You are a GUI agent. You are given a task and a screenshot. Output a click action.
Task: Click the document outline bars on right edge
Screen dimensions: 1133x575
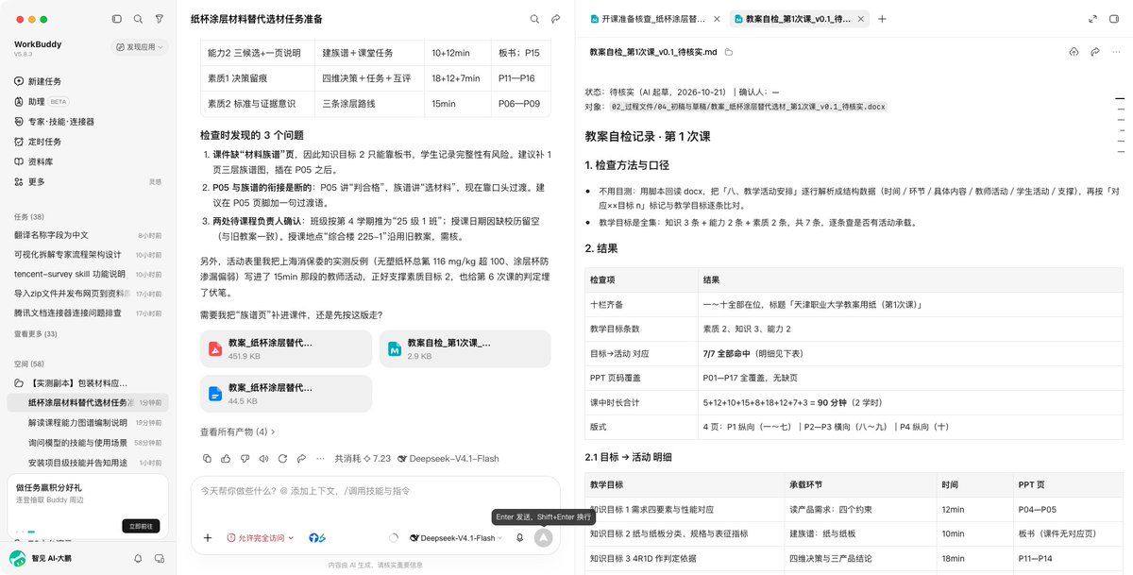point(1119,124)
